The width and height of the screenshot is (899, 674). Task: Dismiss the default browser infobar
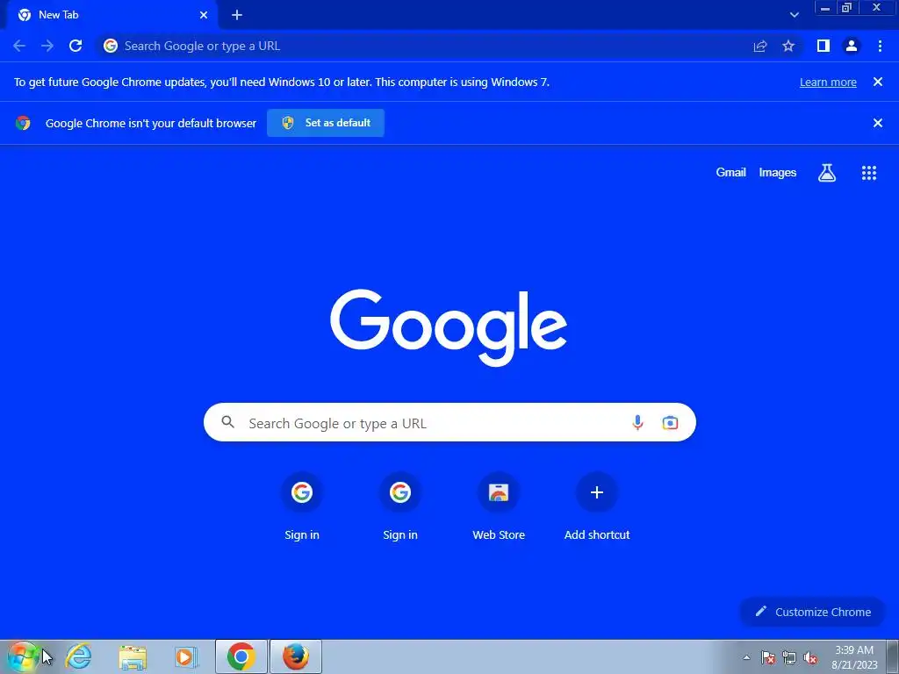878,123
